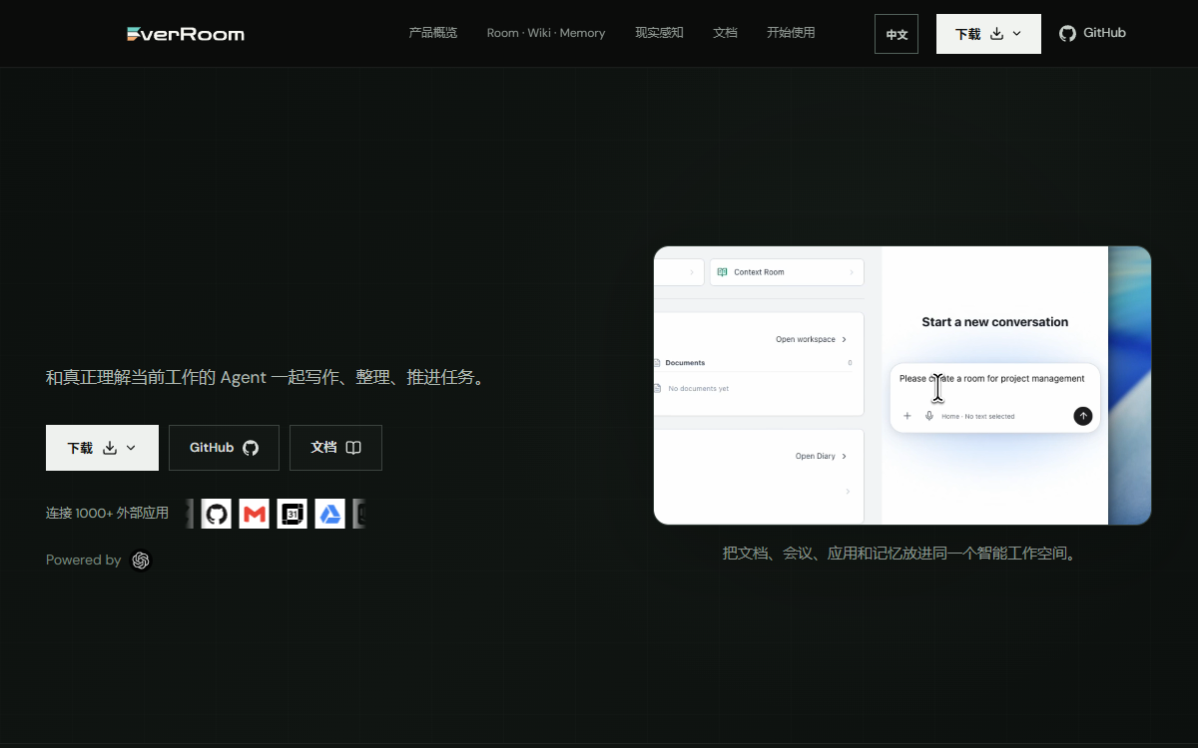Click 'Home · No text selected' label

[x=977, y=417]
